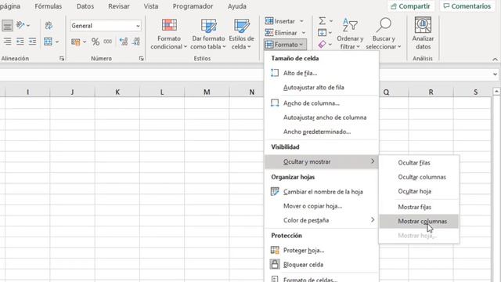501x282 pixels.
Task: Click the Compartir button
Action: [x=410, y=6]
